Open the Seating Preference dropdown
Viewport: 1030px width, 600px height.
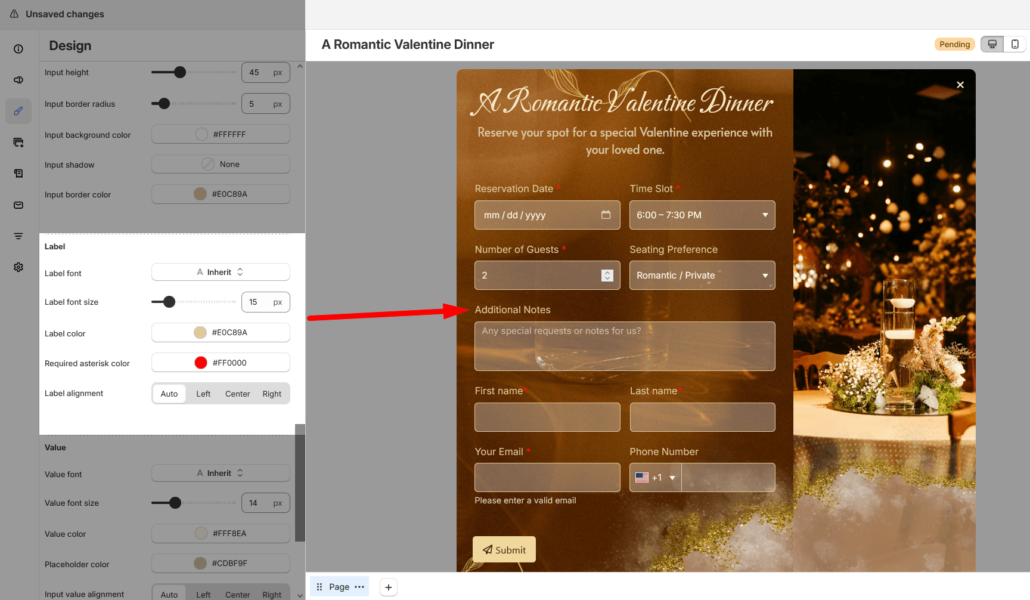pyautogui.click(x=702, y=276)
